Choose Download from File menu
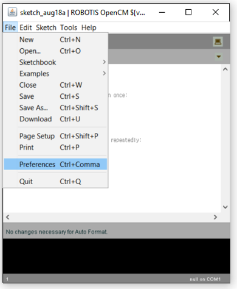Viewport: 237px width, 289px height. [x=55, y=119]
